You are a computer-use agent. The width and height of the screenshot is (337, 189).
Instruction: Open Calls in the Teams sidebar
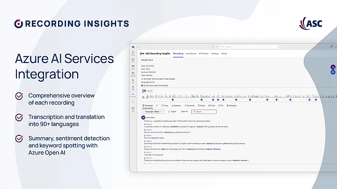pos(133,80)
